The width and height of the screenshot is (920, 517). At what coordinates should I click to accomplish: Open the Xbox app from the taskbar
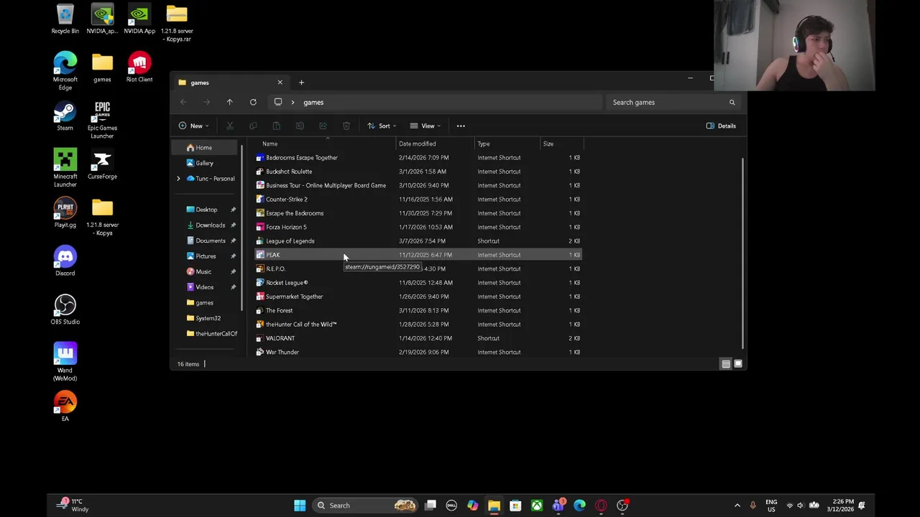(x=537, y=506)
